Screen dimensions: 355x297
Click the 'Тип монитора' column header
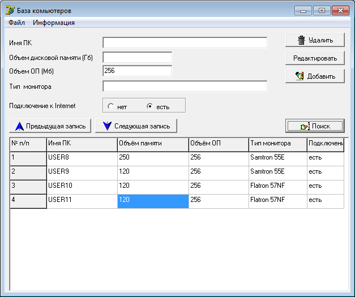[x=277, y=144]
